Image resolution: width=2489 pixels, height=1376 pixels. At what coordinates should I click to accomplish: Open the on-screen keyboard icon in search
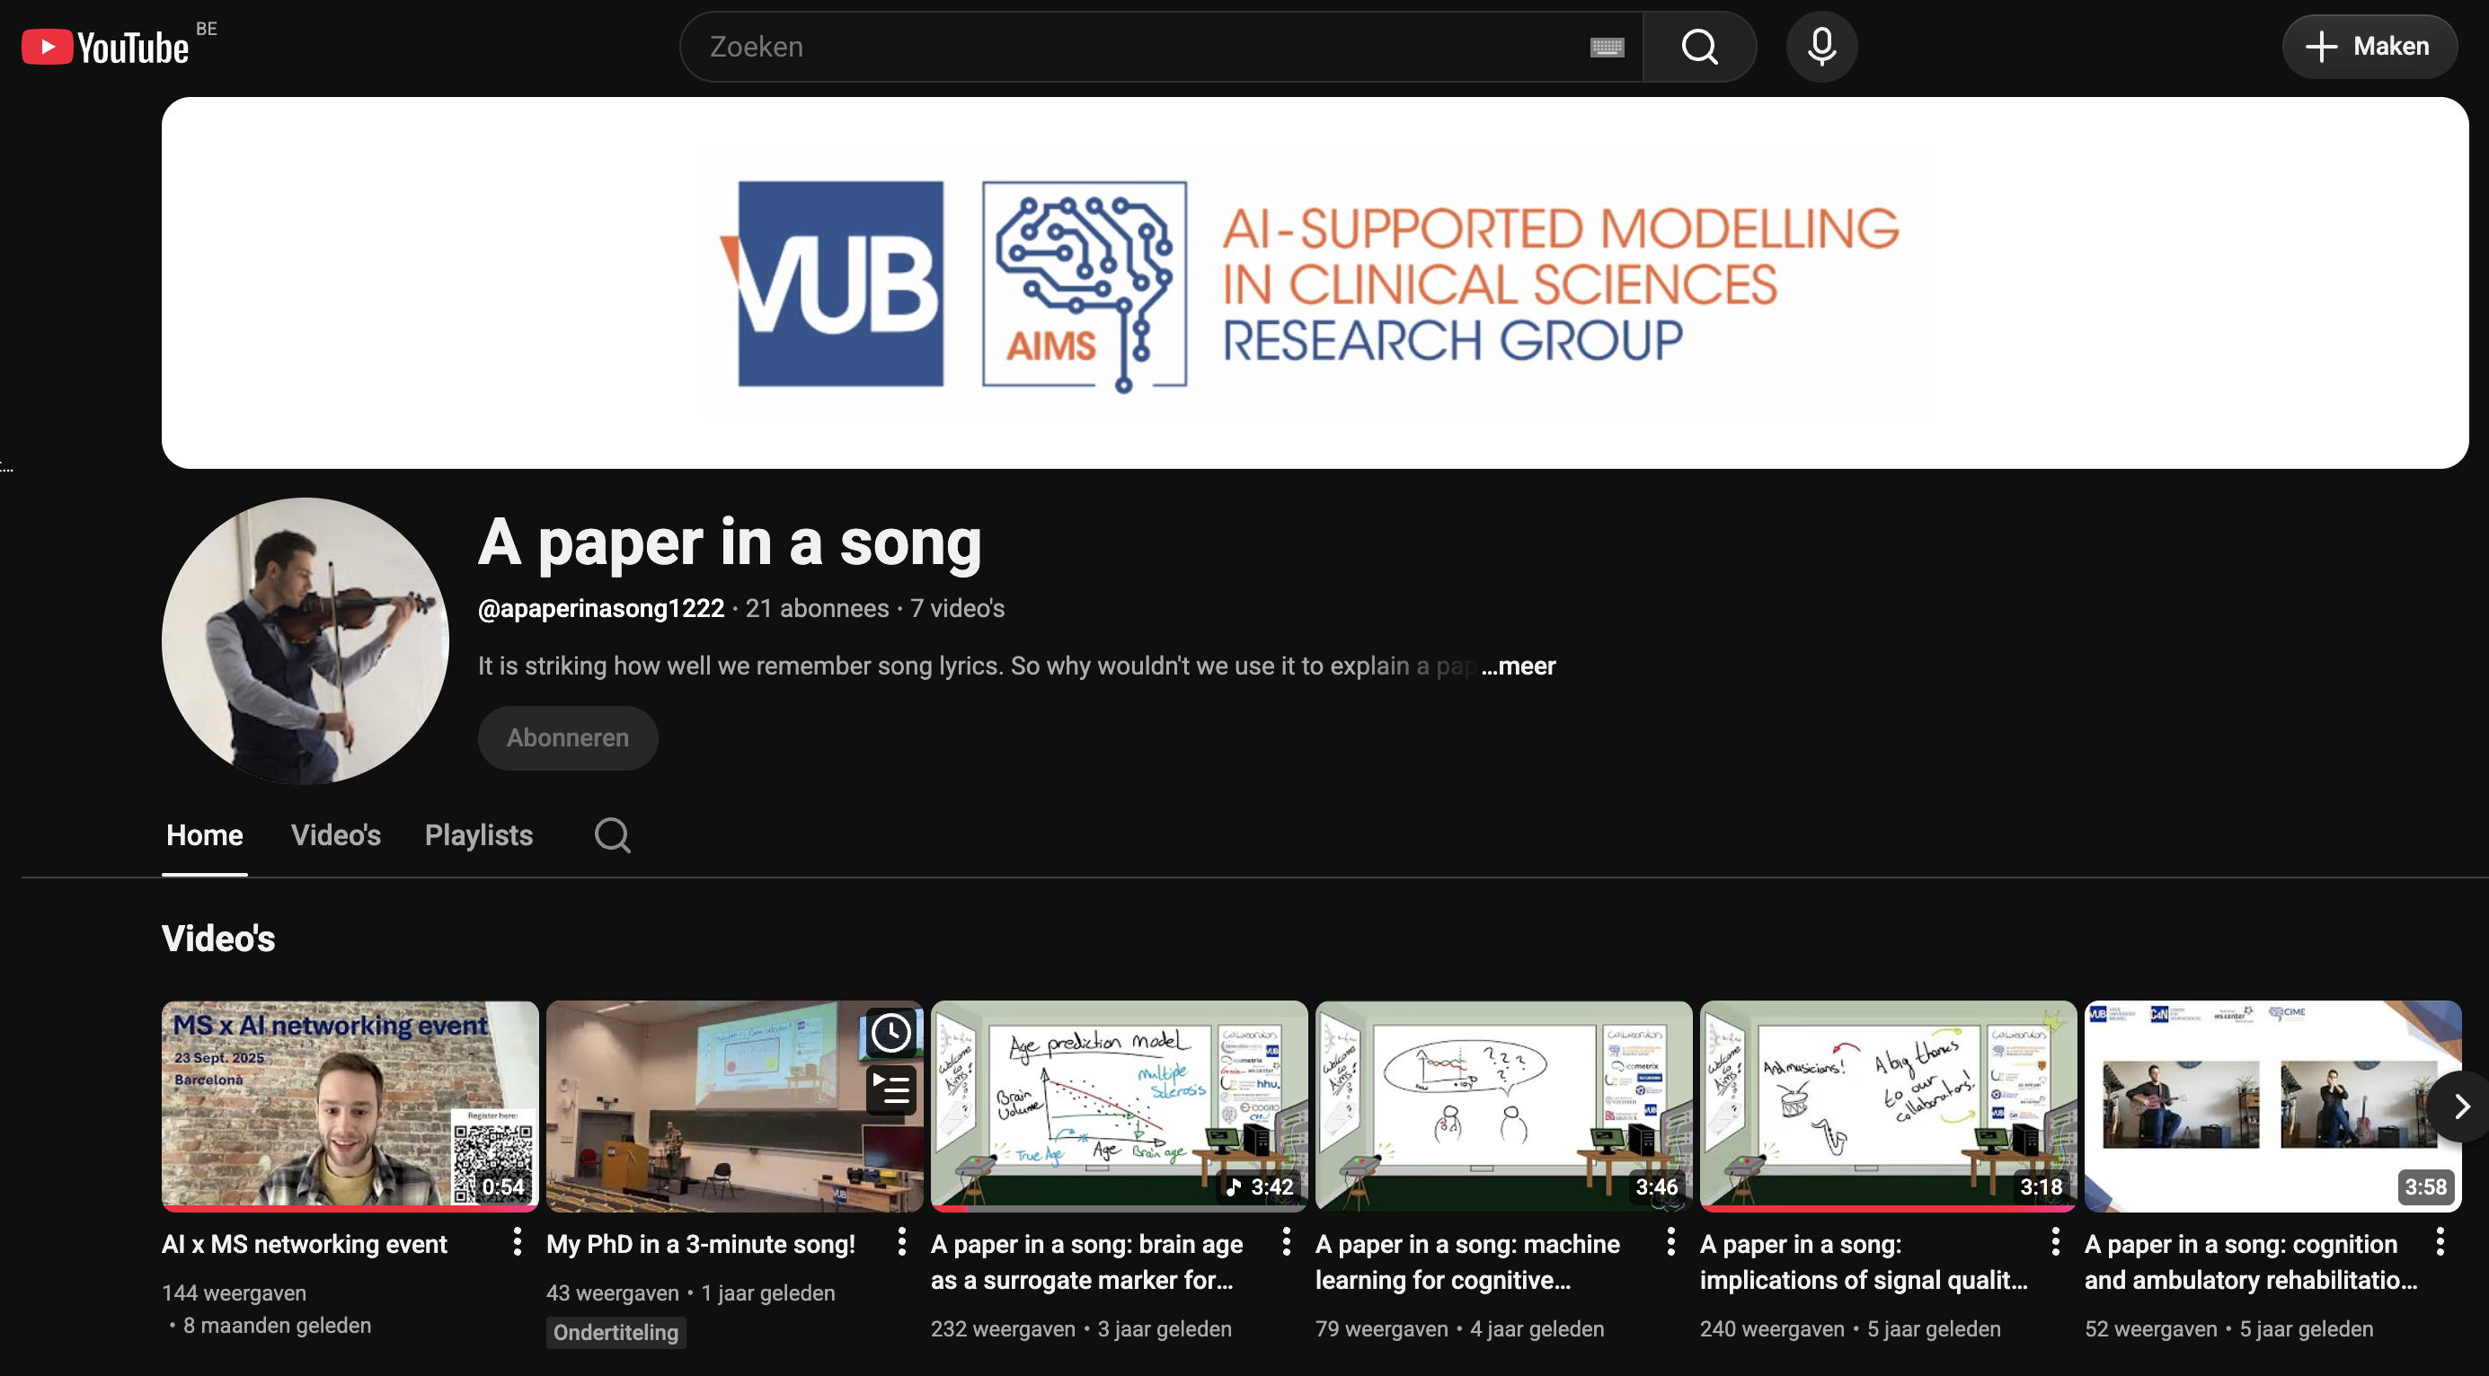point(1607,47)
